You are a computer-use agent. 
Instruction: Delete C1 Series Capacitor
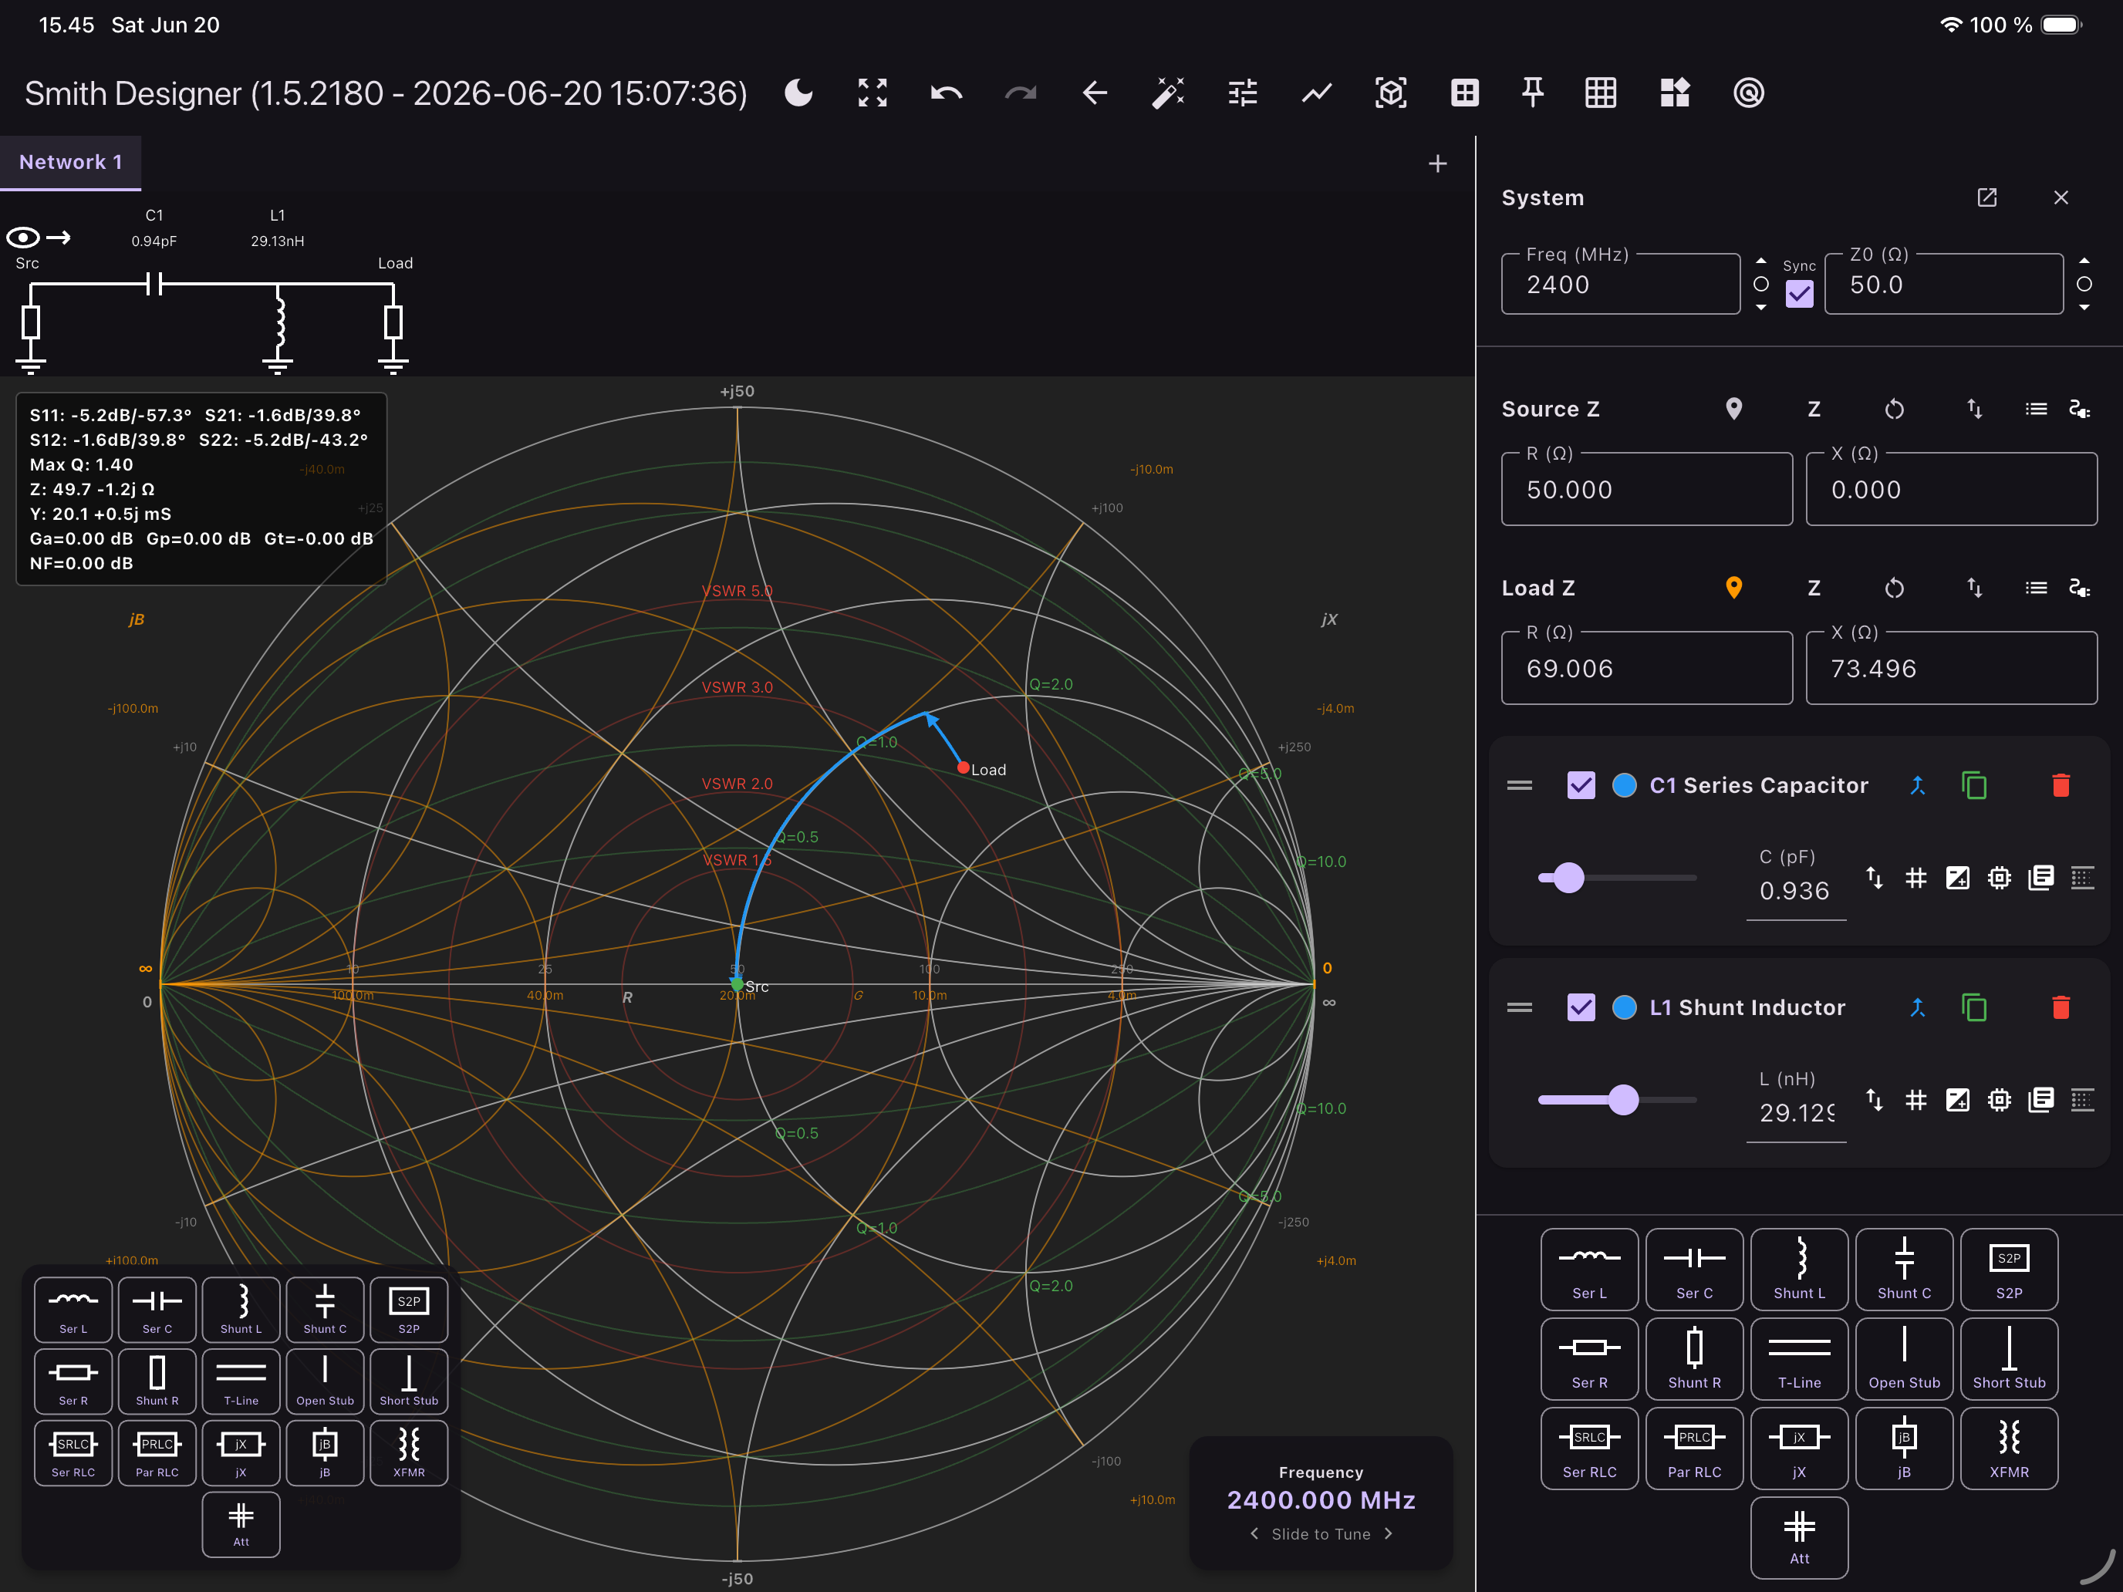2061,785
